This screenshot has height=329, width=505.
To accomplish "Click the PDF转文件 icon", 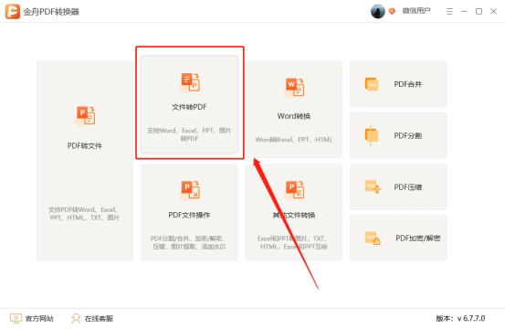I will 85,116.
